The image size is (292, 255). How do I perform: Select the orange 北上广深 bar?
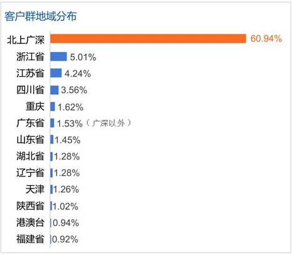coord(148,39)
